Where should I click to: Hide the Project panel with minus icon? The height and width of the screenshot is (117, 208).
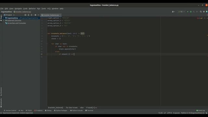(38, 15)
